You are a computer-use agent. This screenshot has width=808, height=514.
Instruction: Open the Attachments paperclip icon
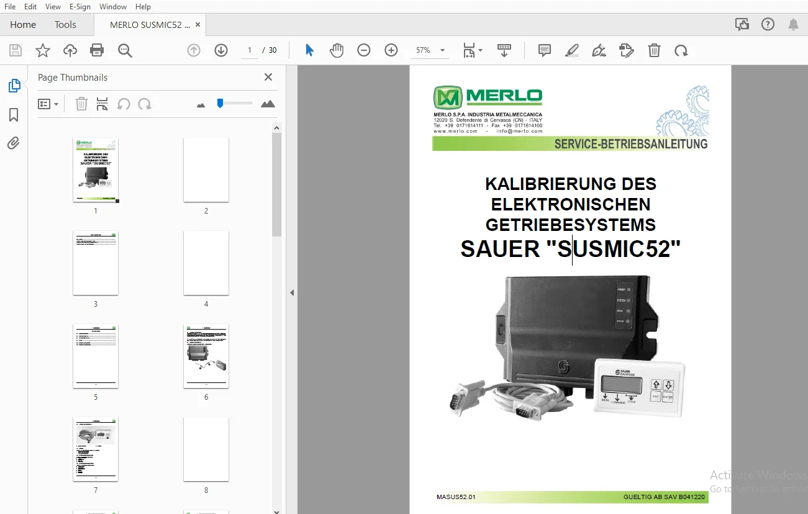14,143
